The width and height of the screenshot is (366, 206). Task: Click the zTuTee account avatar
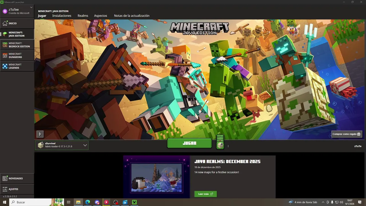[5, 11]
